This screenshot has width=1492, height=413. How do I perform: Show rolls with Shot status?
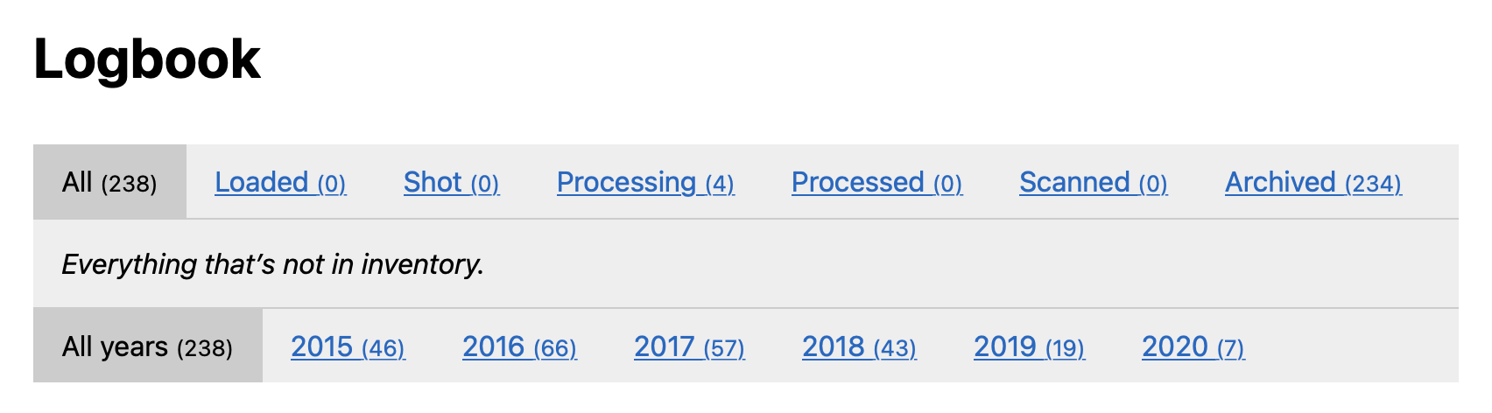click(451, 182)
